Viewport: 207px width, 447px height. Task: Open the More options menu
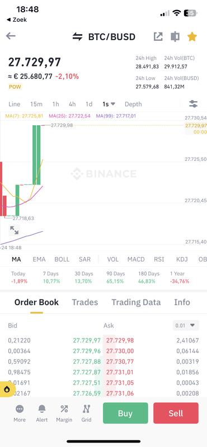coord(20,413)
